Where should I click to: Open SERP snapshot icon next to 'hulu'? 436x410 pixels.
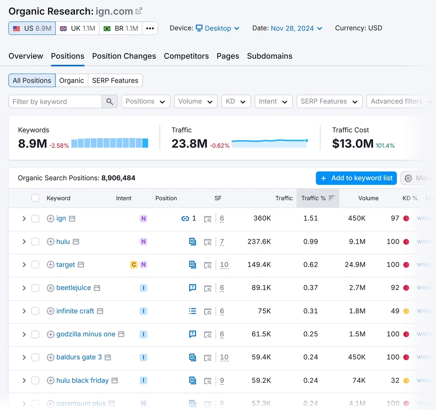pos(76,242)
